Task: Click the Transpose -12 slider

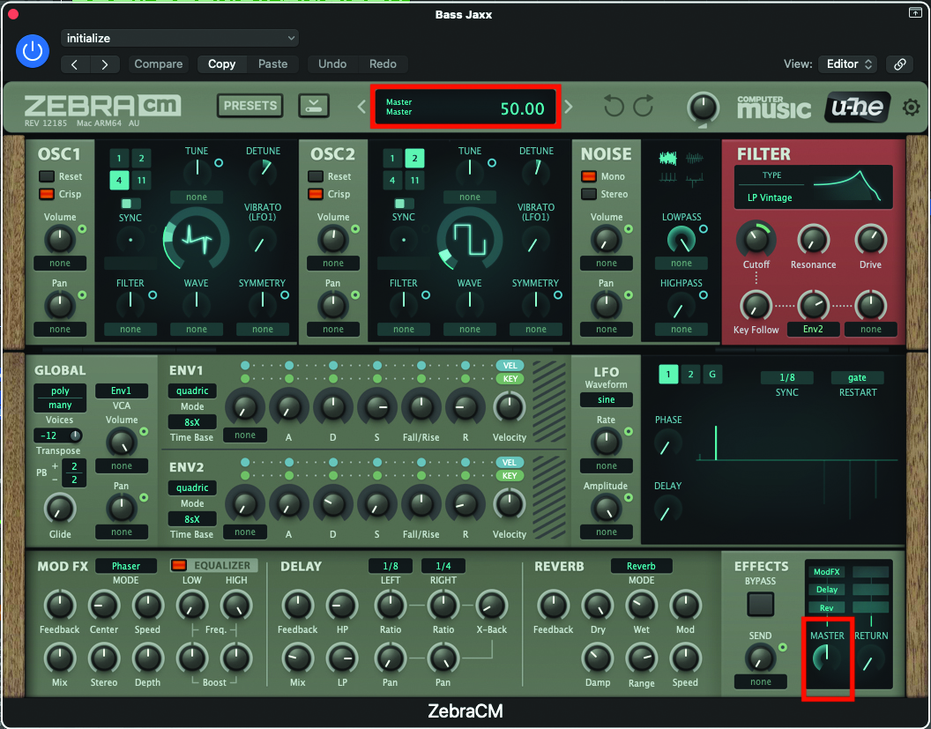Action: (57, 435)
